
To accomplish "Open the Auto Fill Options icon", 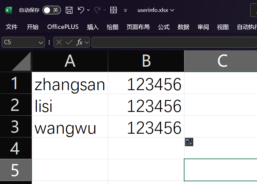I will click(x=189, y=142).
